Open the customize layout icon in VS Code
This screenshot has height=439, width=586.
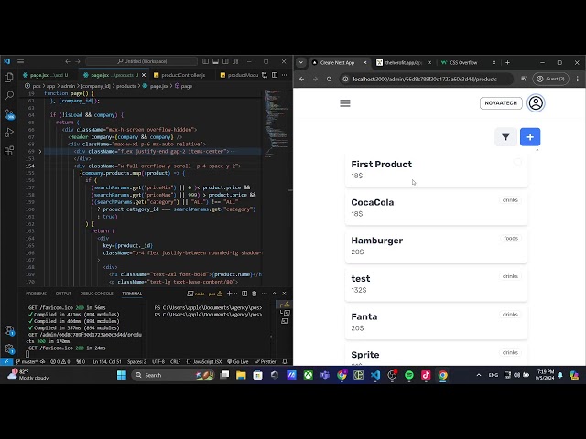235,61
